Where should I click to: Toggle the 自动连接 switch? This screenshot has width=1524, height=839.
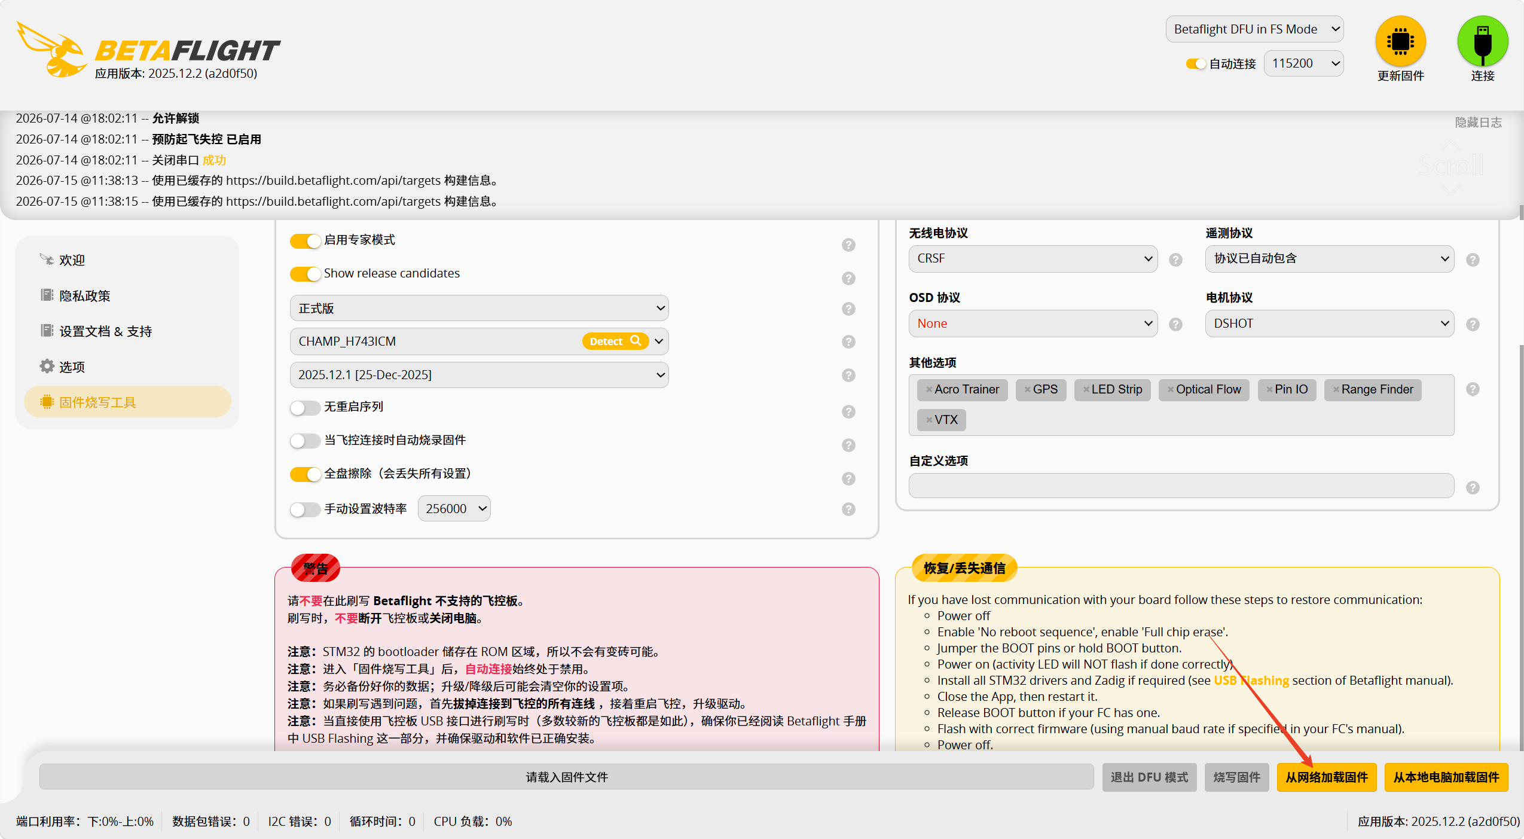coord(1195,63)
